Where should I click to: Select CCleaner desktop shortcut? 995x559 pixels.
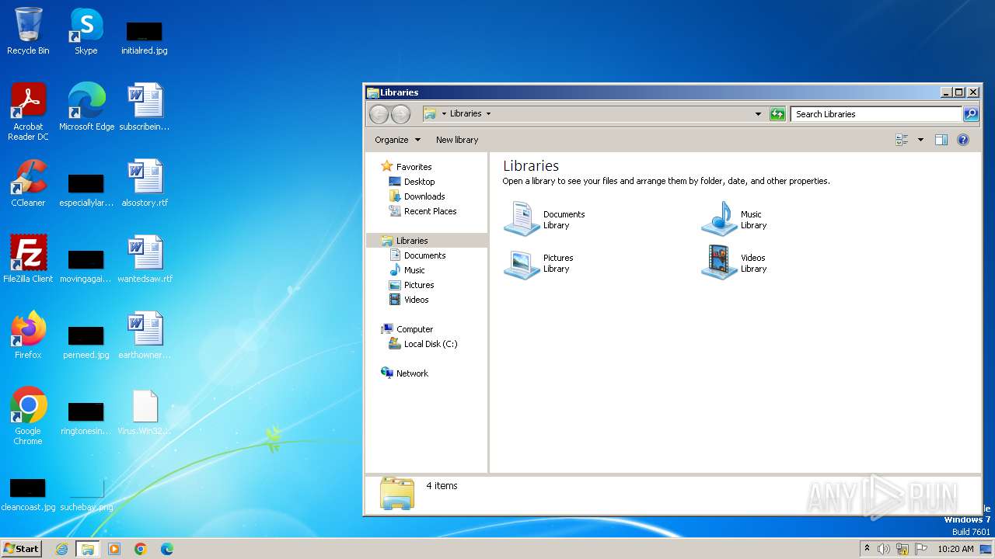pyautogui.click(x=28, y=183)
